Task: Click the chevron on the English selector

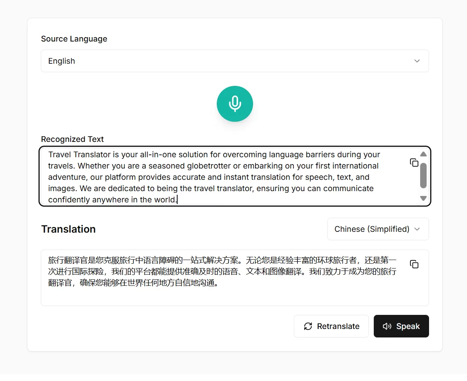Action: point(417,61)
